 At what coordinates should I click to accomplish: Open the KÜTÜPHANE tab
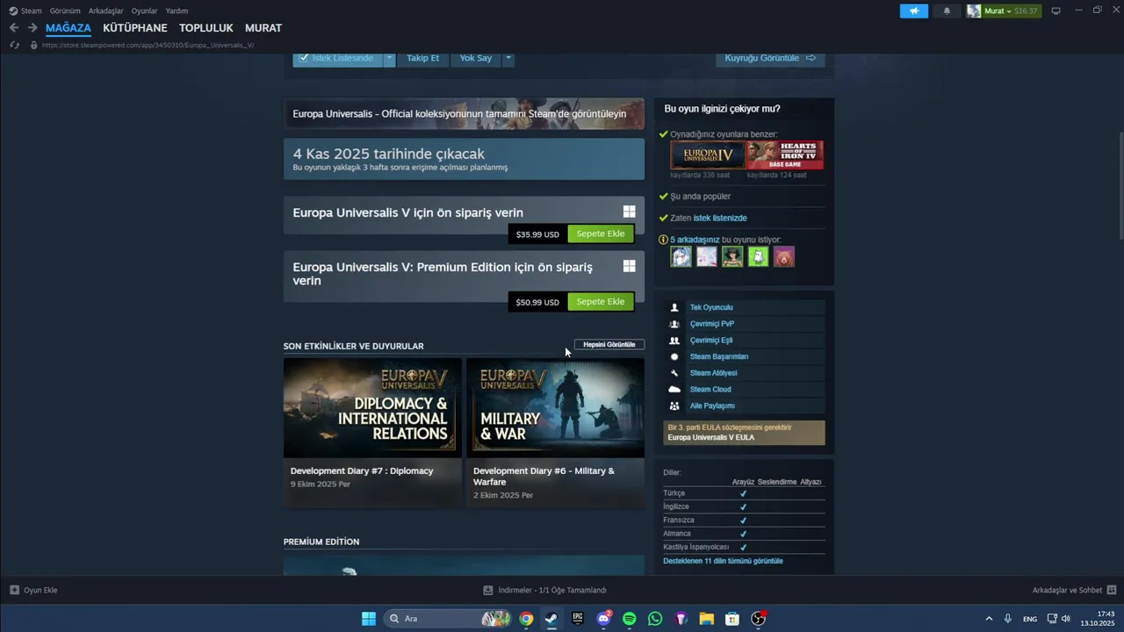click(135, 28)
